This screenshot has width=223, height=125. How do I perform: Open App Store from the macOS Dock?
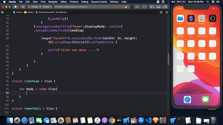click(141, 120)
